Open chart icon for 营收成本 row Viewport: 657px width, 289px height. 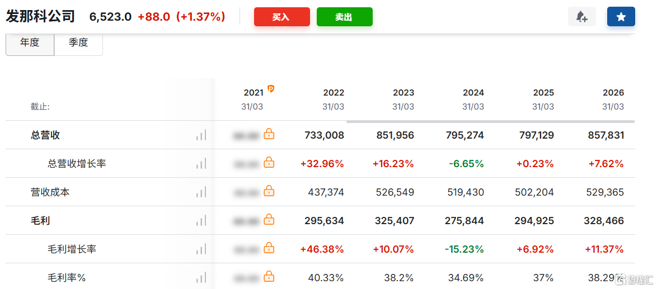(201, 192)
